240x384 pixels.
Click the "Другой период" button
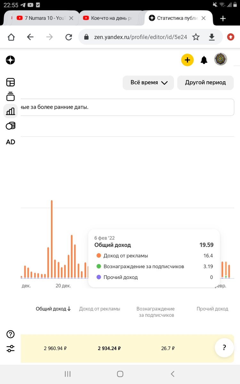pyautogui.click(x=205, y=83)
